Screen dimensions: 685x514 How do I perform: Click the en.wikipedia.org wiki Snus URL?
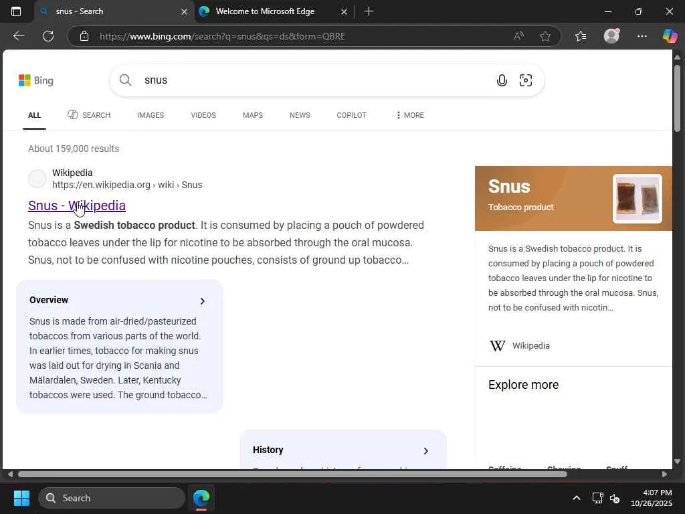[127, 185]
